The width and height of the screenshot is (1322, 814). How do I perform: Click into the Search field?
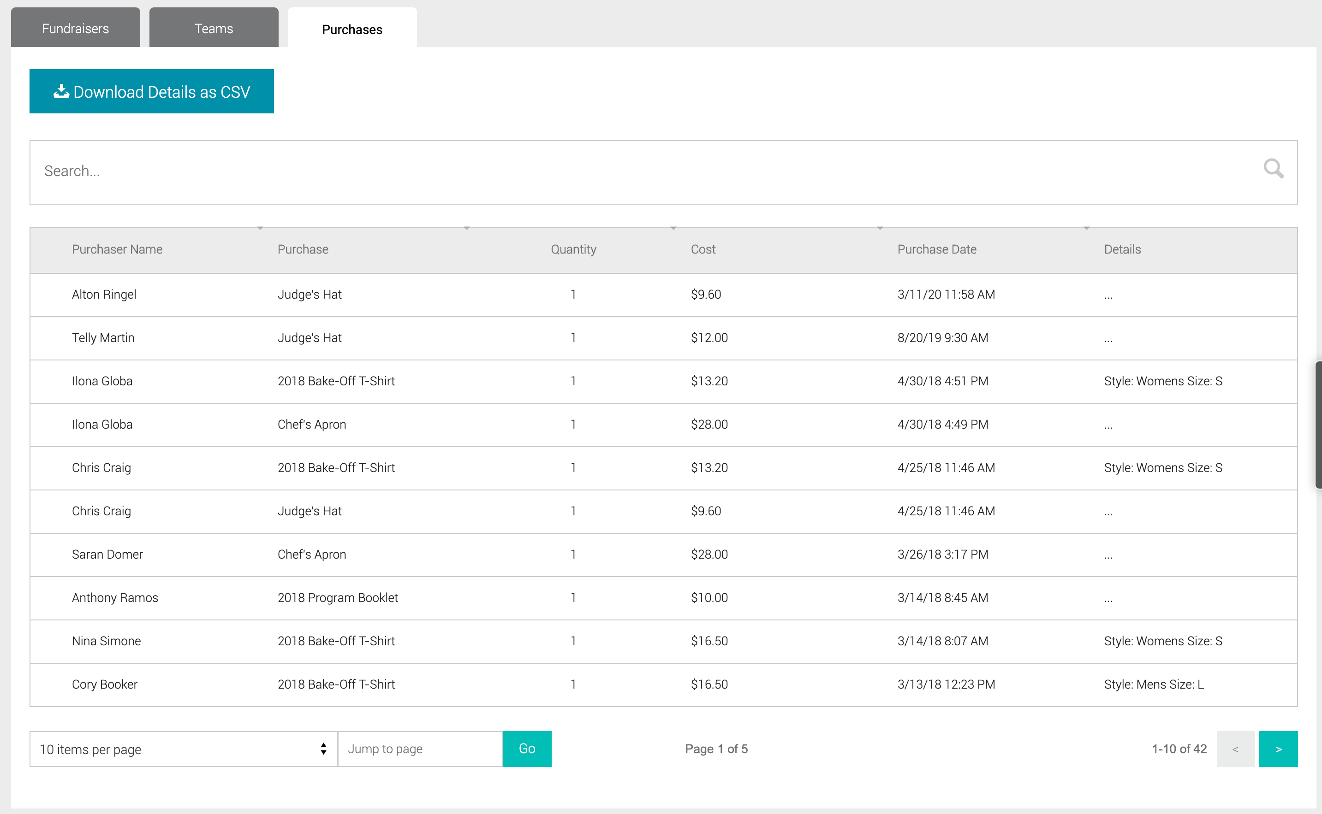(646, 172)
